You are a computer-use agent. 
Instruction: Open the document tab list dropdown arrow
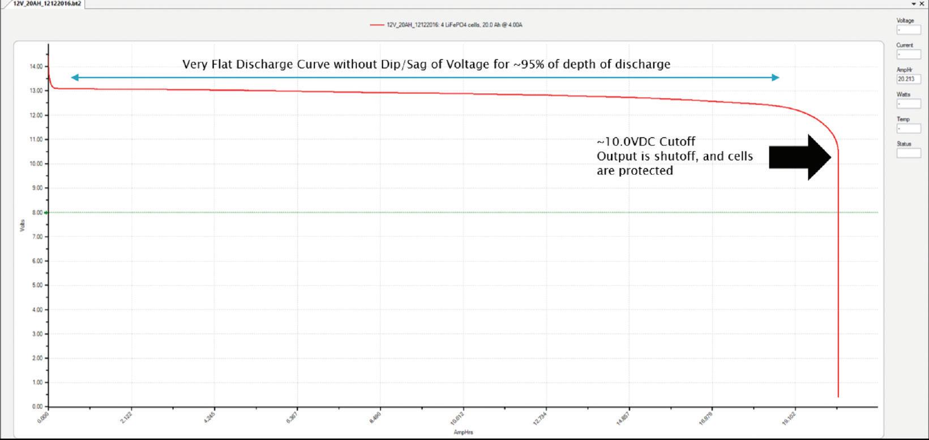(914, 4)
